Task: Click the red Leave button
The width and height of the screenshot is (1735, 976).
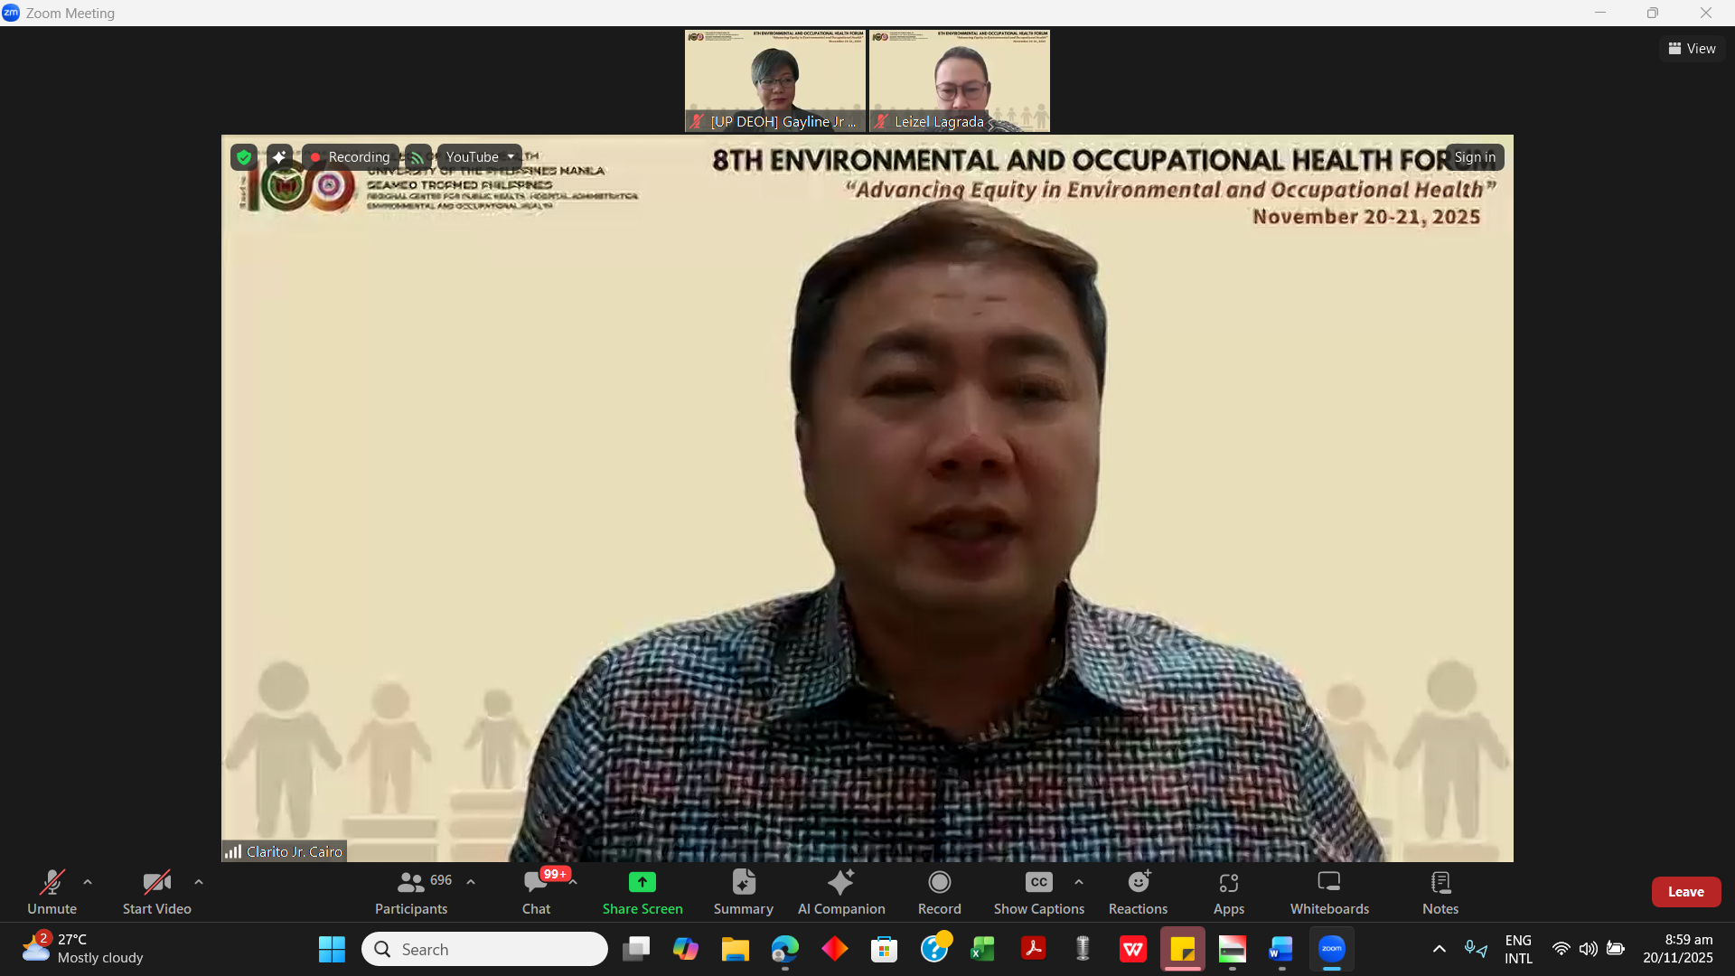Action: pos(1685,892)
